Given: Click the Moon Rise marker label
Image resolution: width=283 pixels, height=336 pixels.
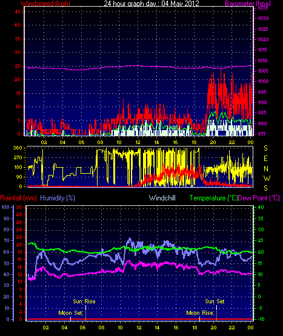Looking at the screenshot, I should click(200, 313).
